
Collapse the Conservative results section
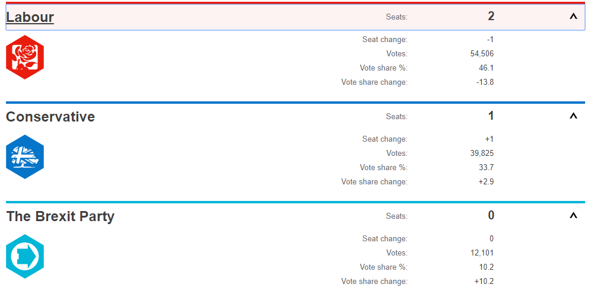[573, 116]
